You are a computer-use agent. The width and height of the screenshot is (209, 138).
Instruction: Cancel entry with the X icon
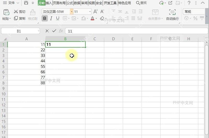(x=47, y=31)
